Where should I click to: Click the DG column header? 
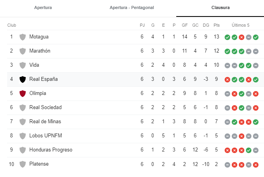pos(206,25)
